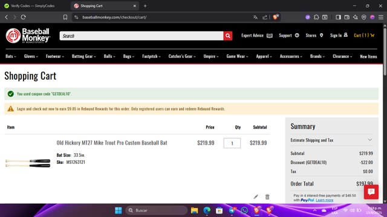Open the Brave wallet icon
The image size is (387, 217).
pyautogui.click(x=346, y=17)
